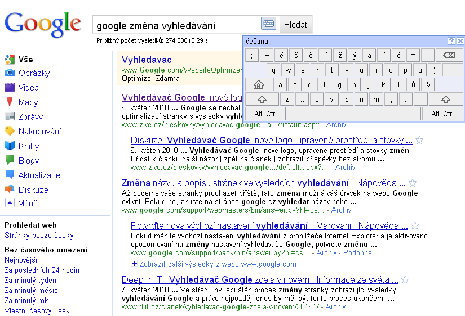
Task: Click the Videa clapperboard icon
Action: [x=10, y=87]
